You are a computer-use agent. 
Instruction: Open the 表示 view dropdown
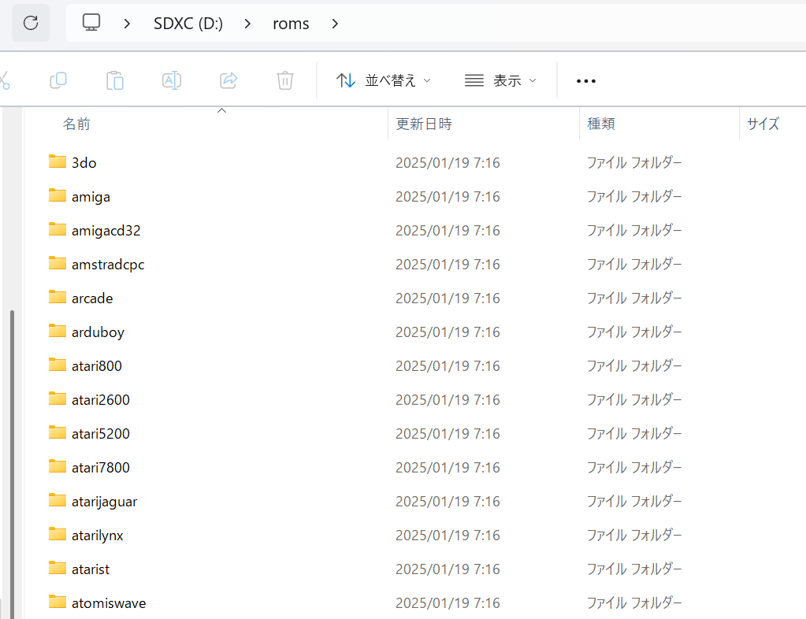pyautogui.click(x=500, y=80)
